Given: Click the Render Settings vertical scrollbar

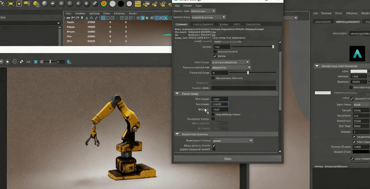Looking at the screenshot, I should click(280, 80).
